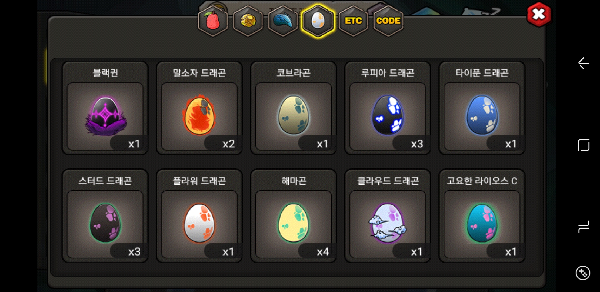Tap the Android home square button
Image resolution: width=600 pixels, height=292 pixels.
pyautogui.click(x=584, y=145)
